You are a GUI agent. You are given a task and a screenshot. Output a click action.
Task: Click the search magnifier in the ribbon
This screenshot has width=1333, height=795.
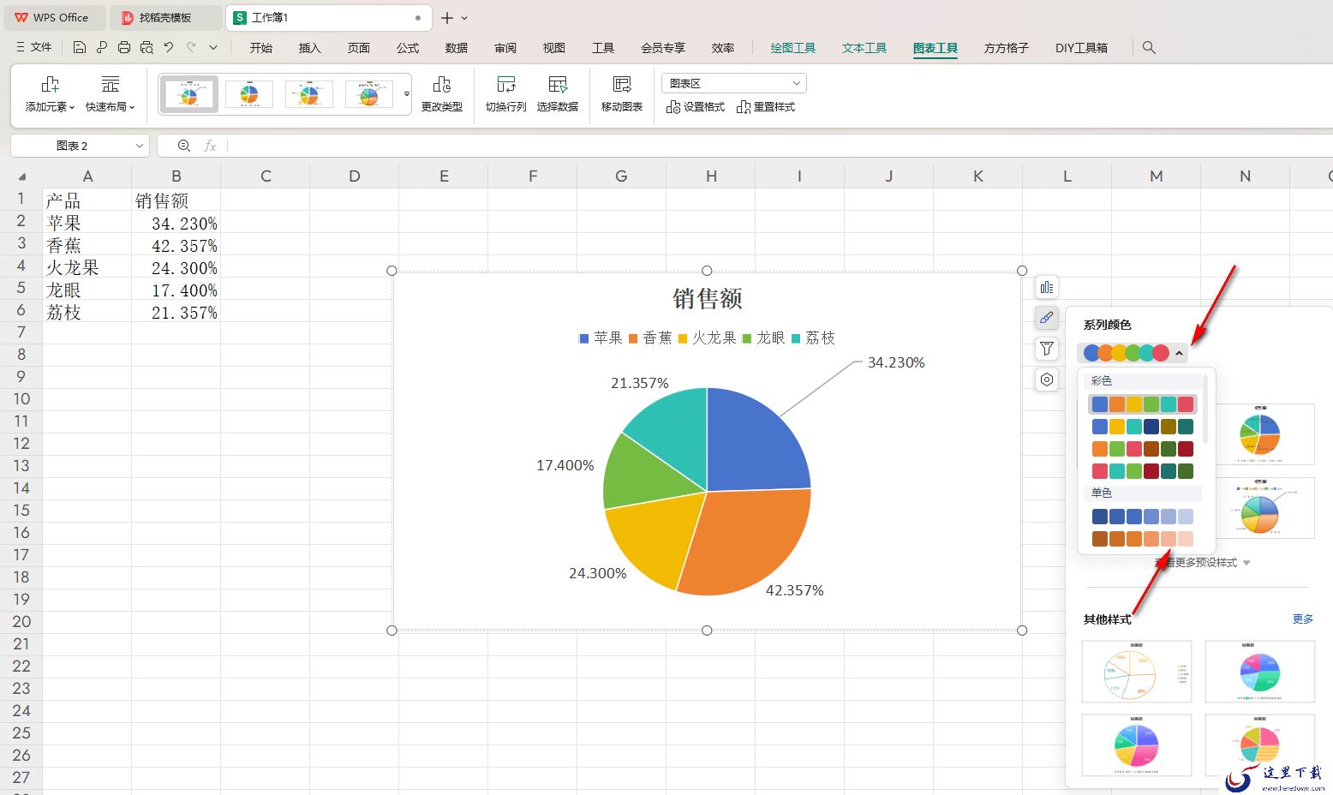[1149, 48]
